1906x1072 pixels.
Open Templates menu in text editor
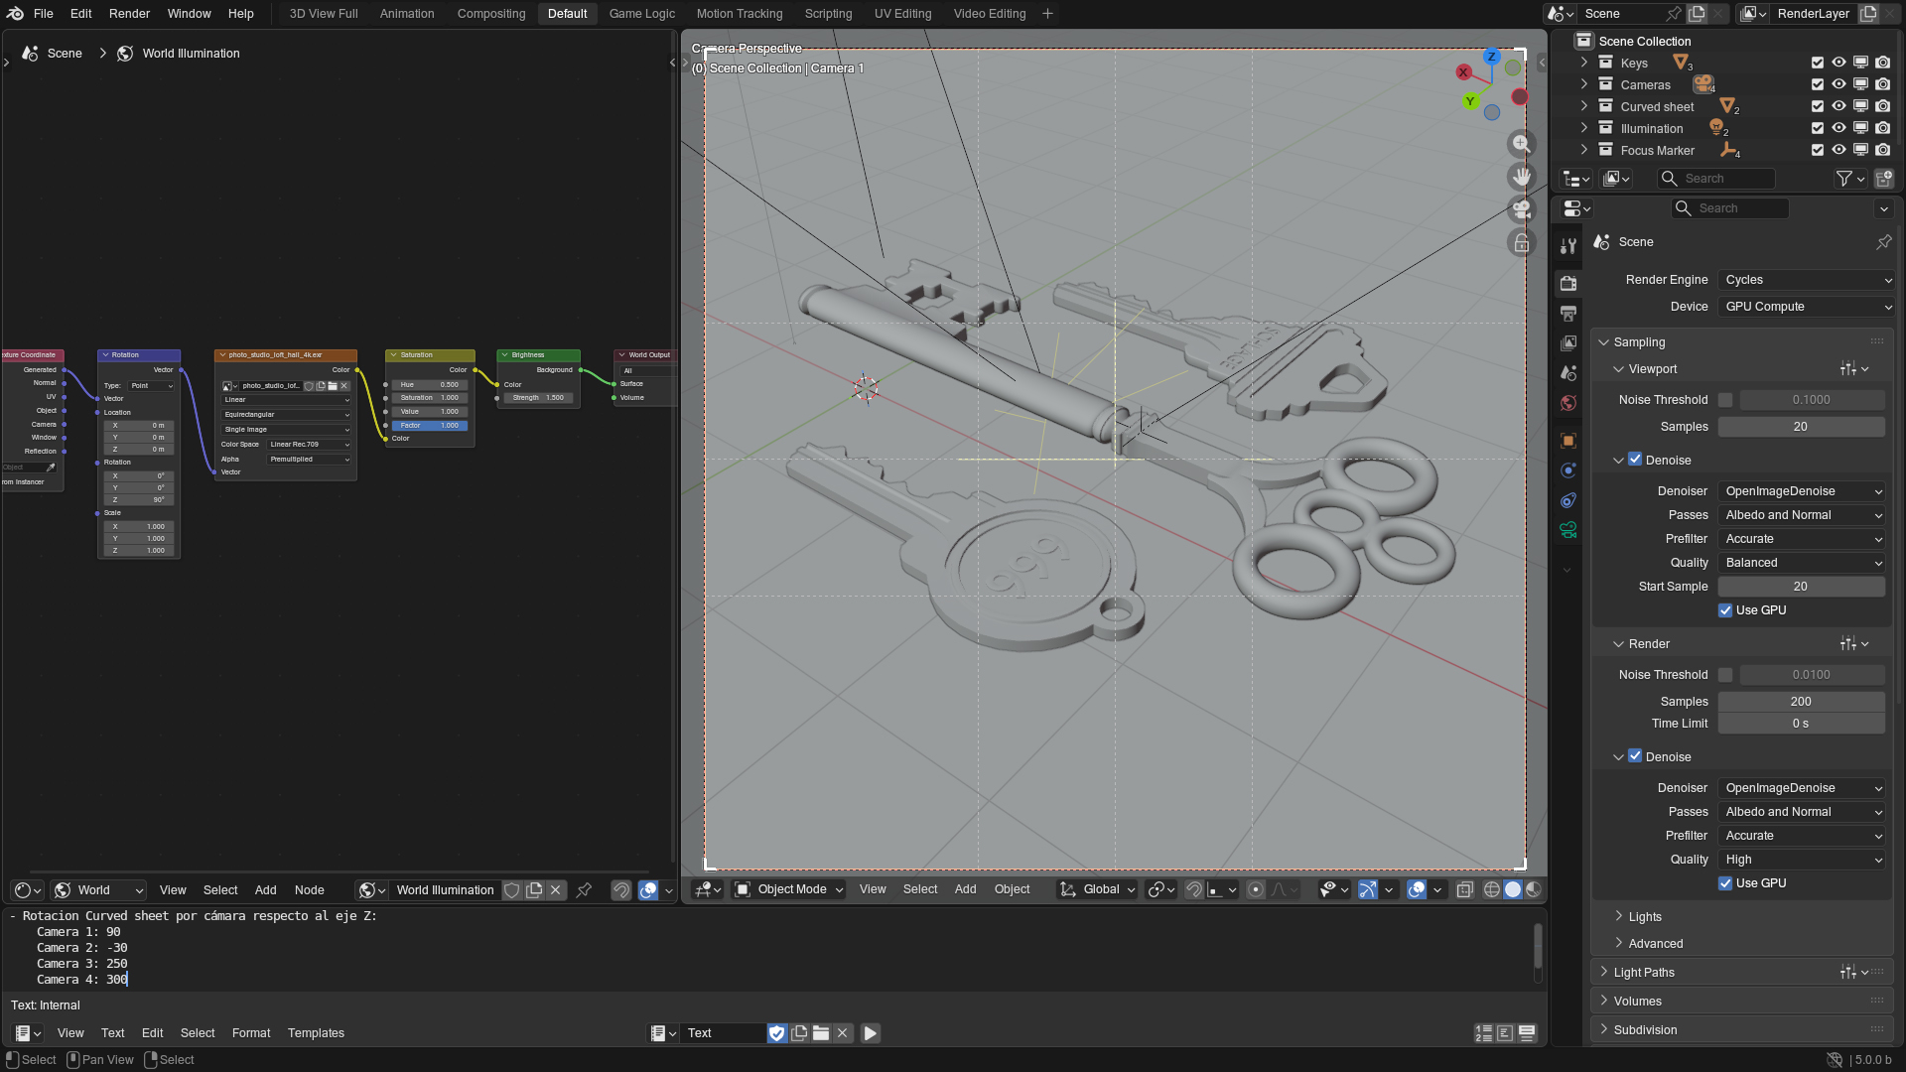pyautogui.click(x=316, y=1033)
